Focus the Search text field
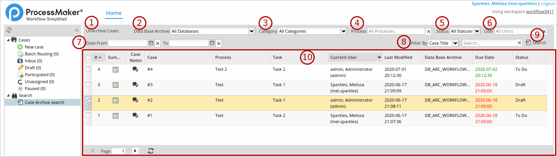Viewport: 557px width, 157px height. point(489,43)
